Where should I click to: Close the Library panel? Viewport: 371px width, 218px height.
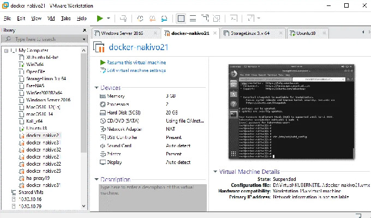85,31
